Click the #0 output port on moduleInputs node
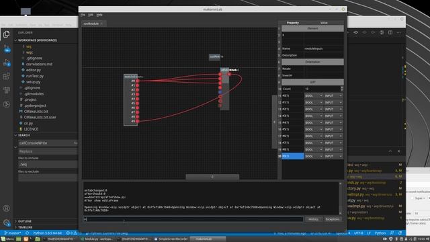Image resolution: width=430 pixels, height=242 pixels. [x=137, y=81]
